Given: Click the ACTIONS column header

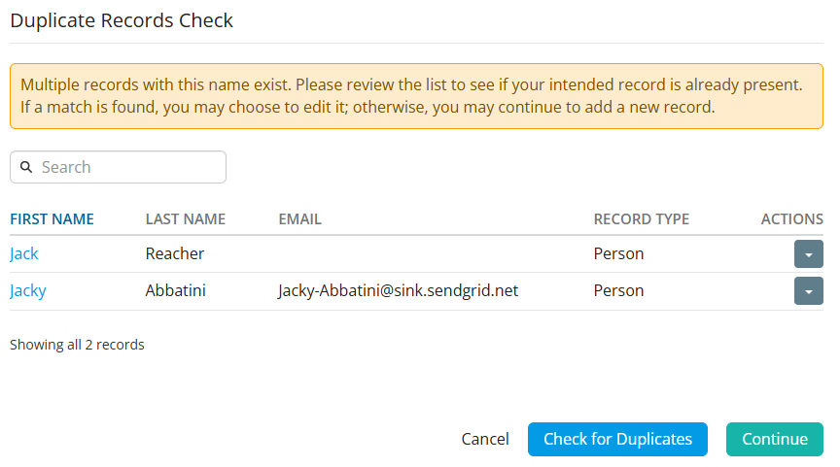Looking at the screenshot, I should coord(791,218).
